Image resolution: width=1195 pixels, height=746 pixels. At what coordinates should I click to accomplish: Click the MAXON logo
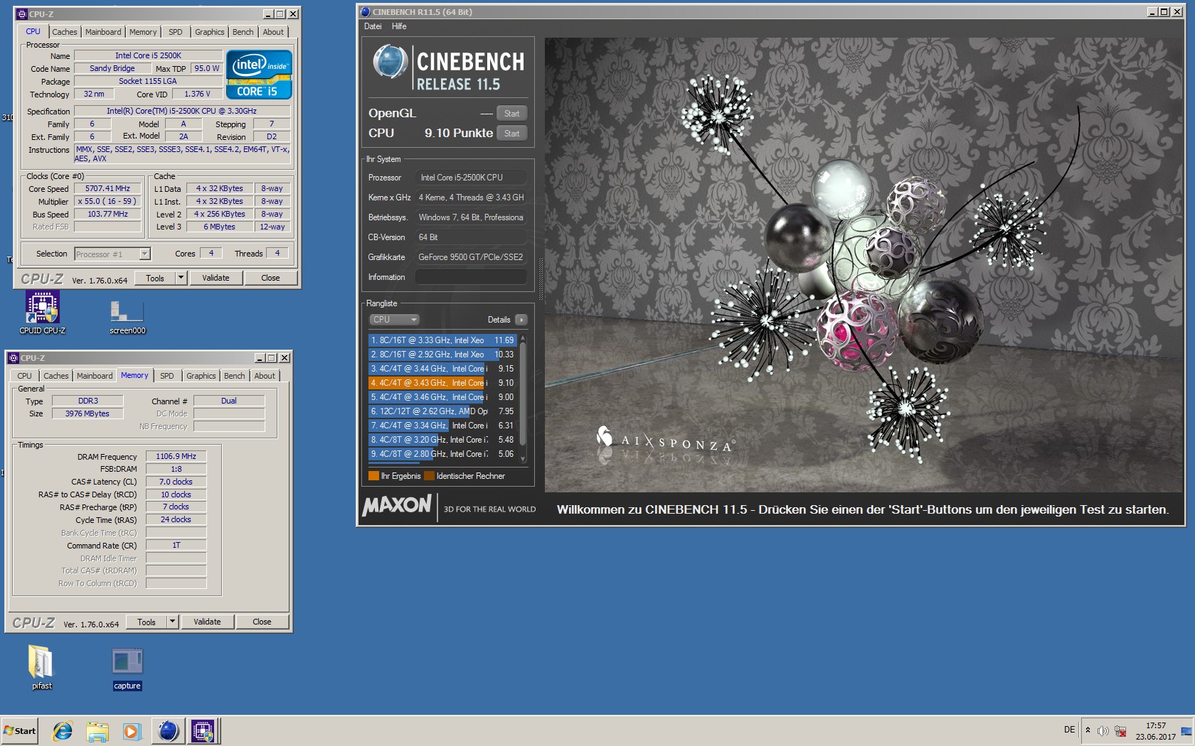[x=397, y=506]
